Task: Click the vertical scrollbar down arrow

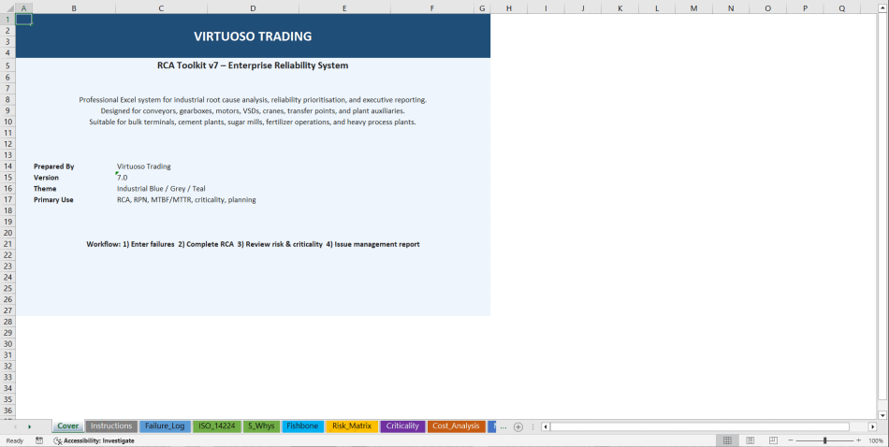Action: click(x=882, y=415)
